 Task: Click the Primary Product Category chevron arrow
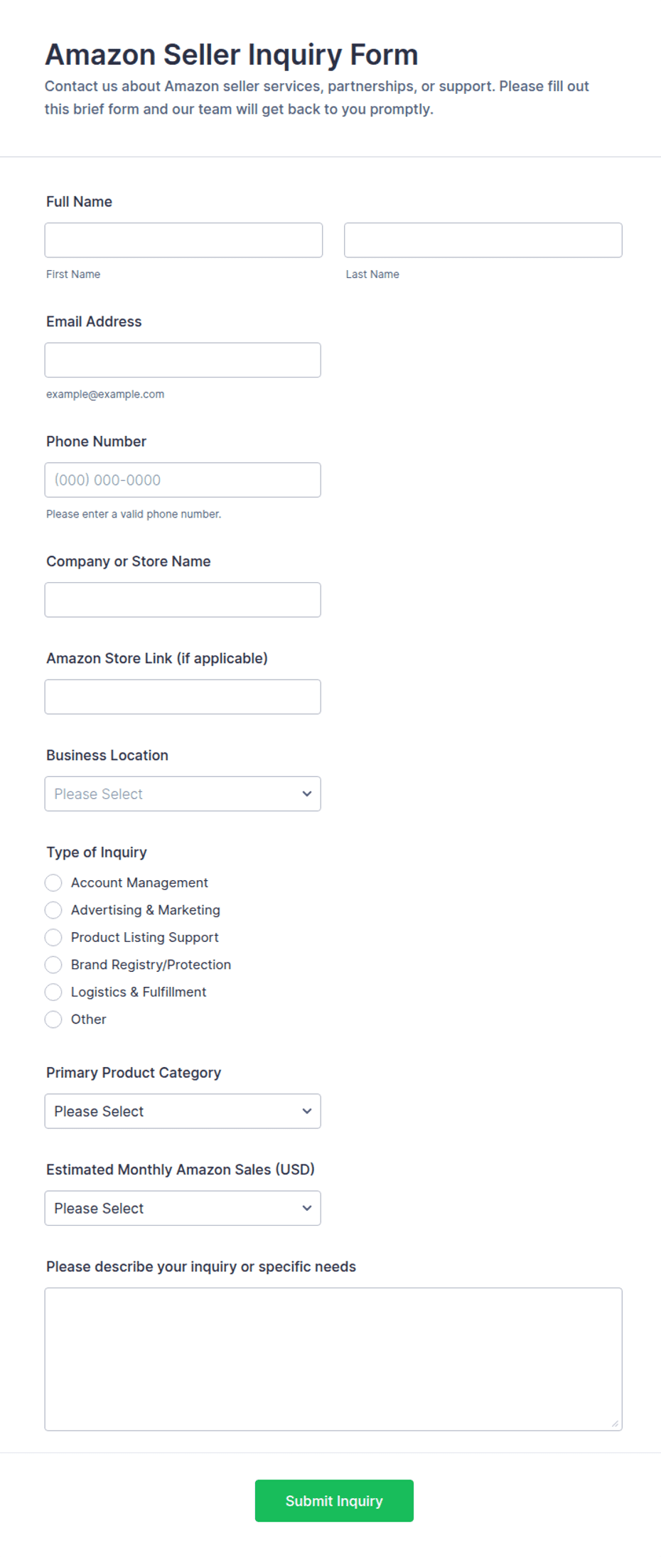[307, 1111]
